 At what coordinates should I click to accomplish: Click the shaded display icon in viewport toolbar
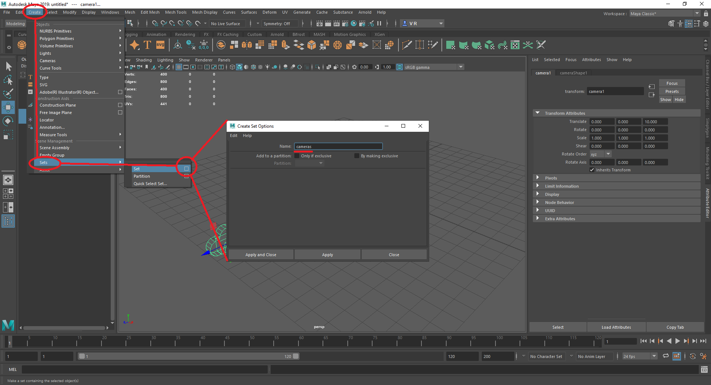pyautogui.click(x=239, y=67)
